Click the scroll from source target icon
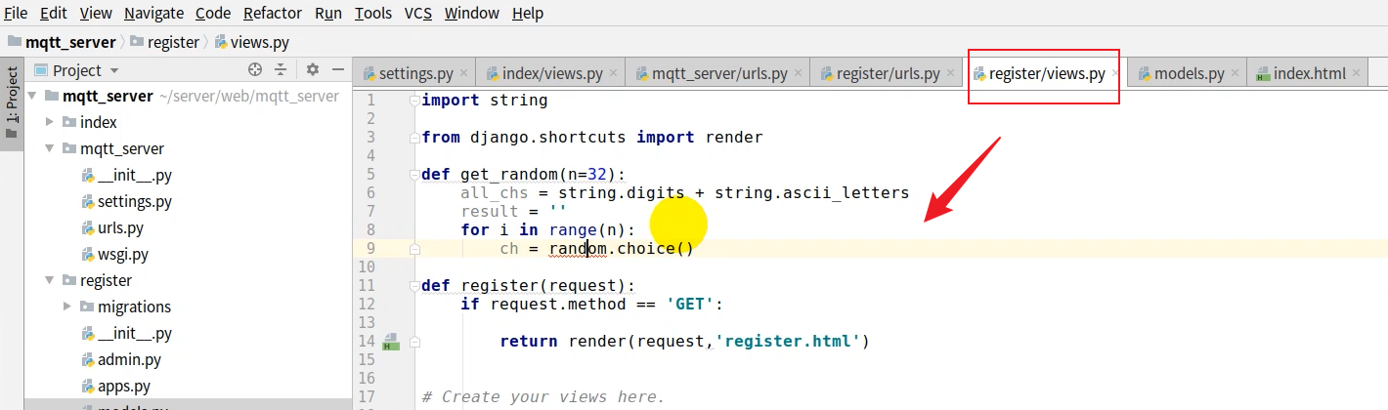This screenshot has width=1388, height=410. point(255,69)
